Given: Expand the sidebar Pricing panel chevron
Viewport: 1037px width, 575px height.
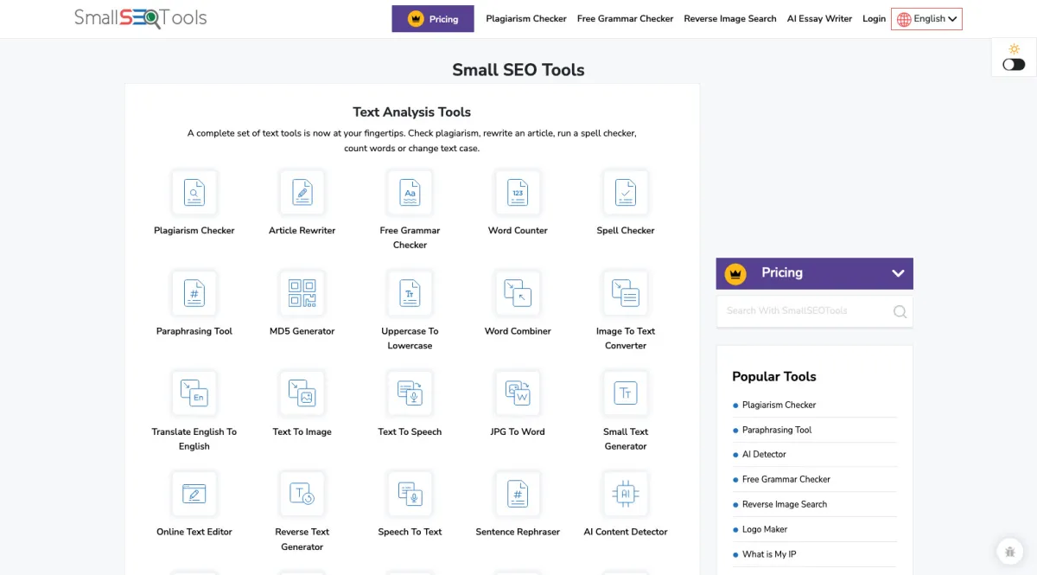Looking at the screenshot, I should pyautogui.click(x=898, y=273).
